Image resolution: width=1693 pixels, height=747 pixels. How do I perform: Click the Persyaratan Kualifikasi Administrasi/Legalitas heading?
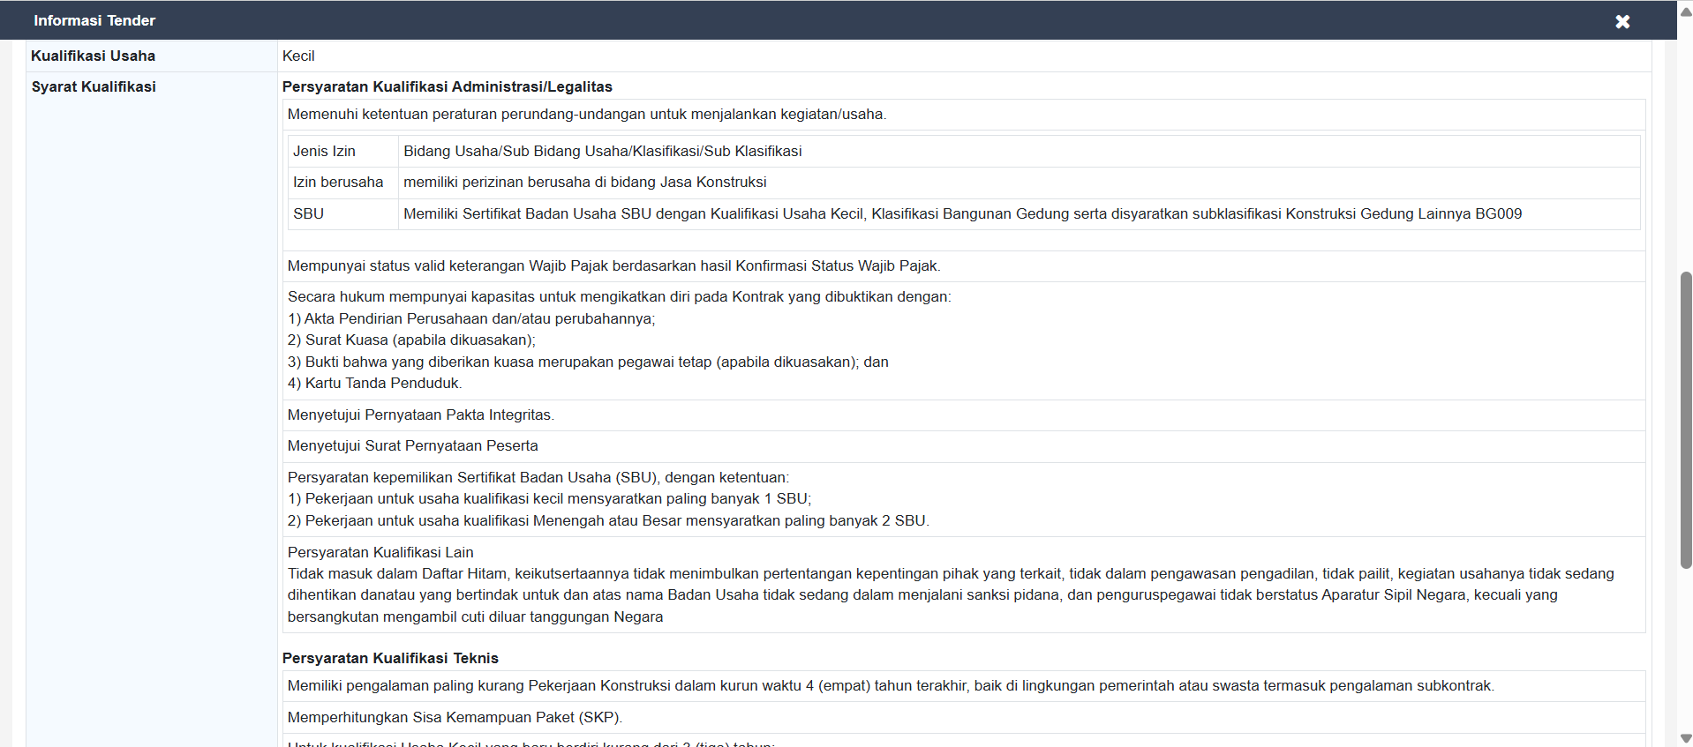[447, 86]
